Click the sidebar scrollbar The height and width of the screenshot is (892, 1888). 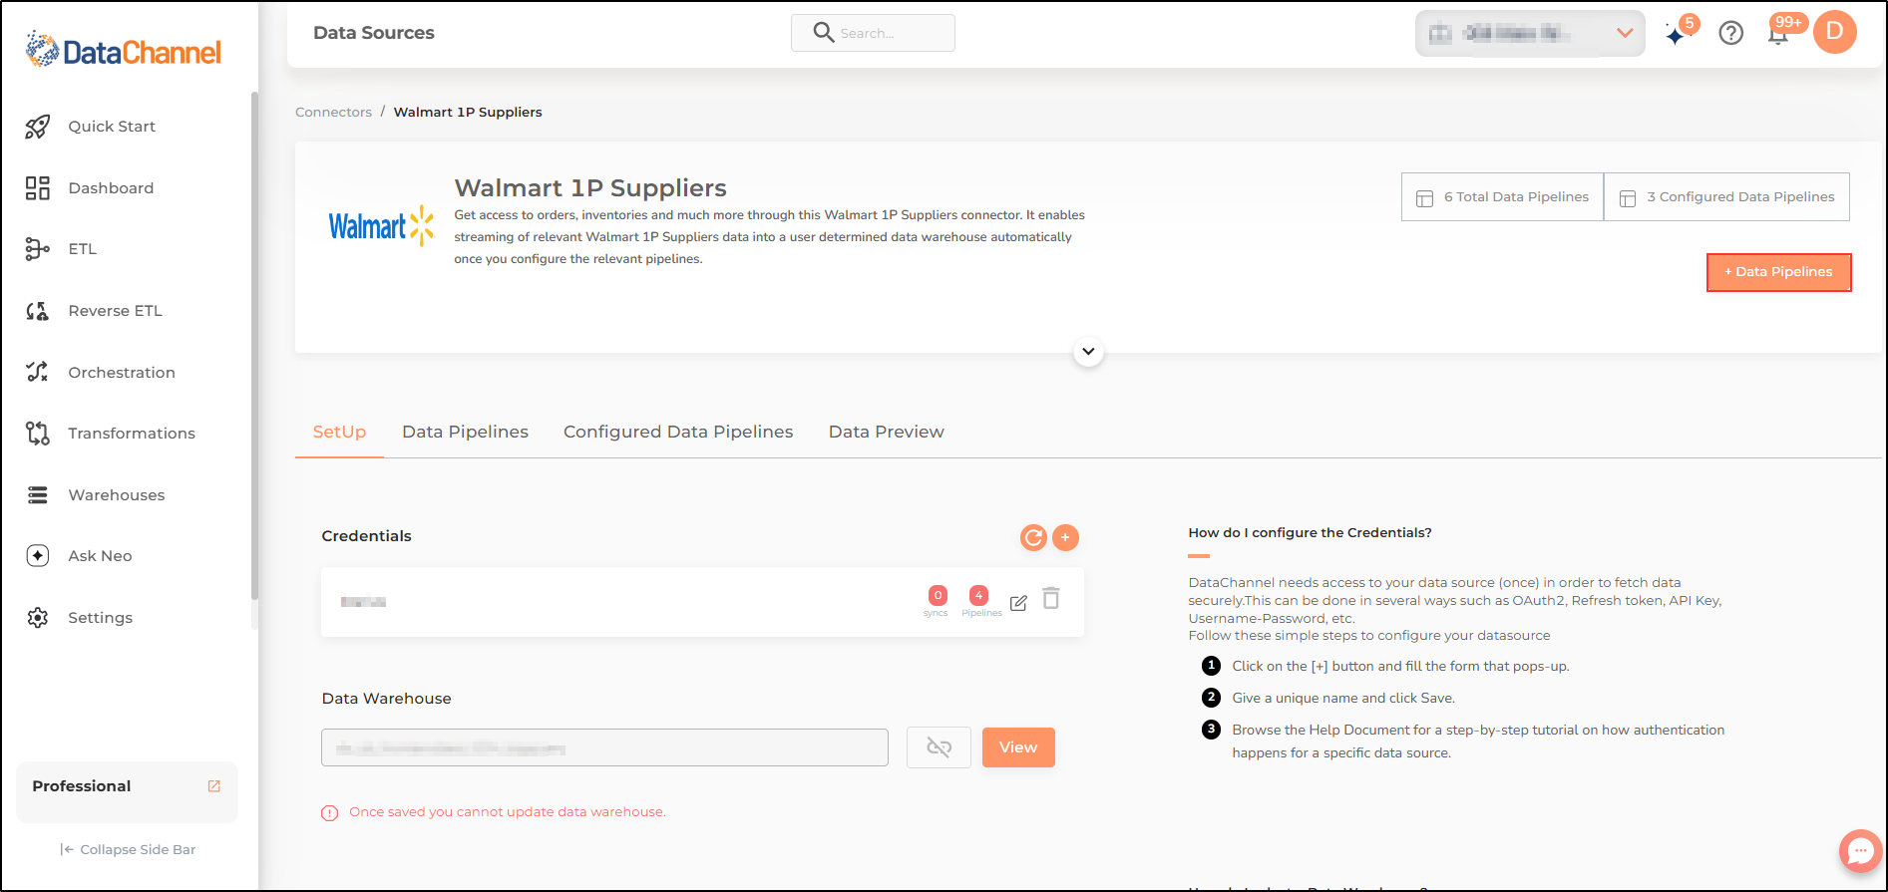[254, 346]
